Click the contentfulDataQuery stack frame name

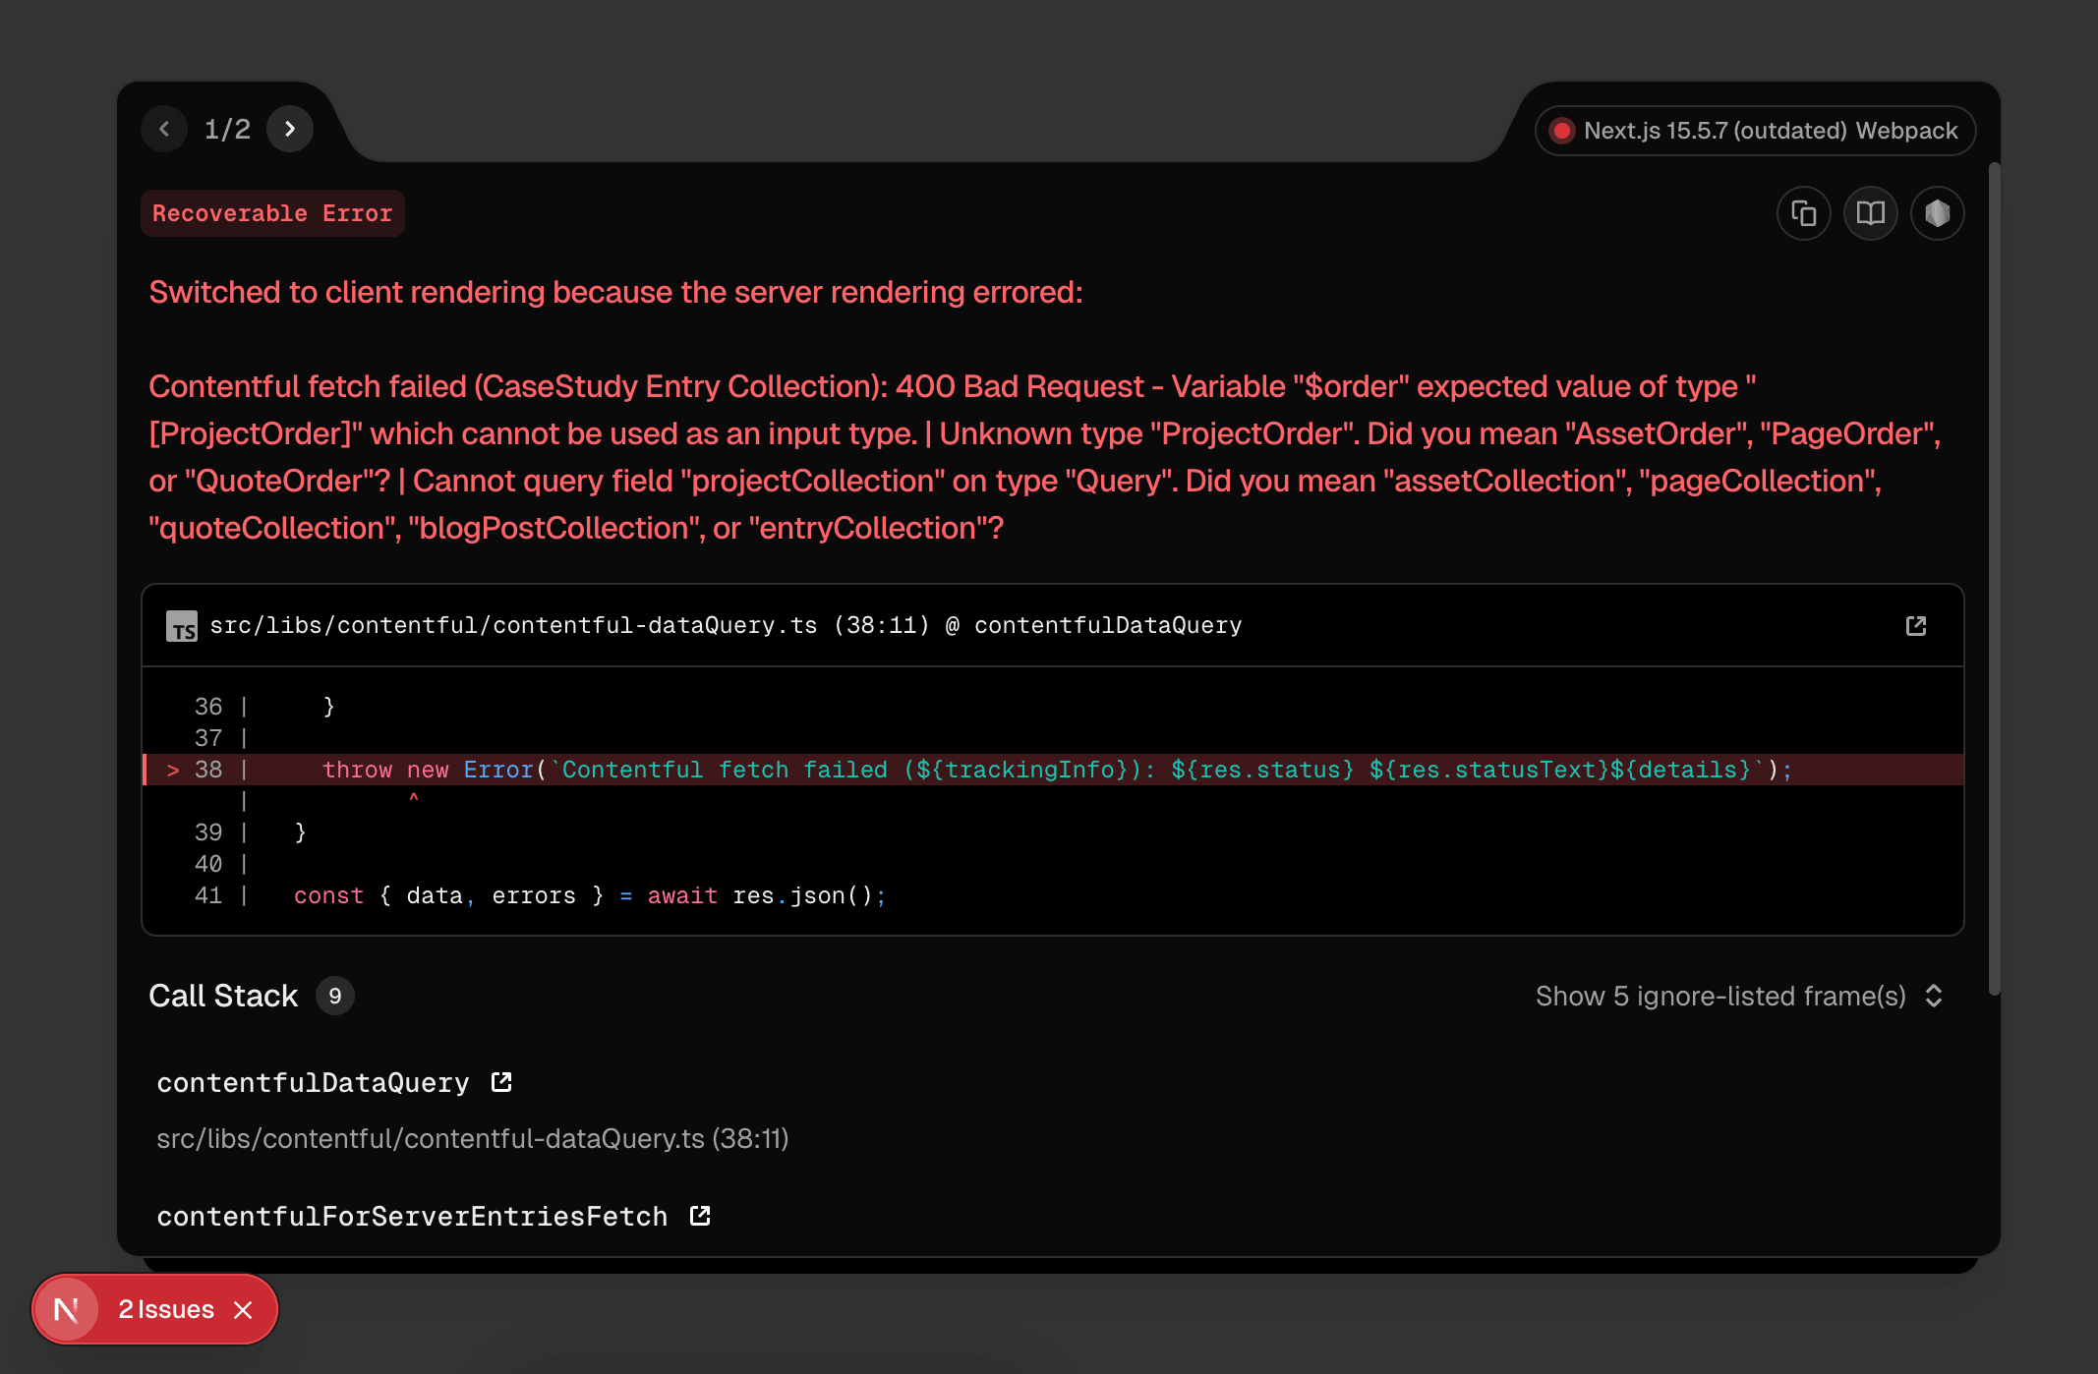[x=313, y=1082]
